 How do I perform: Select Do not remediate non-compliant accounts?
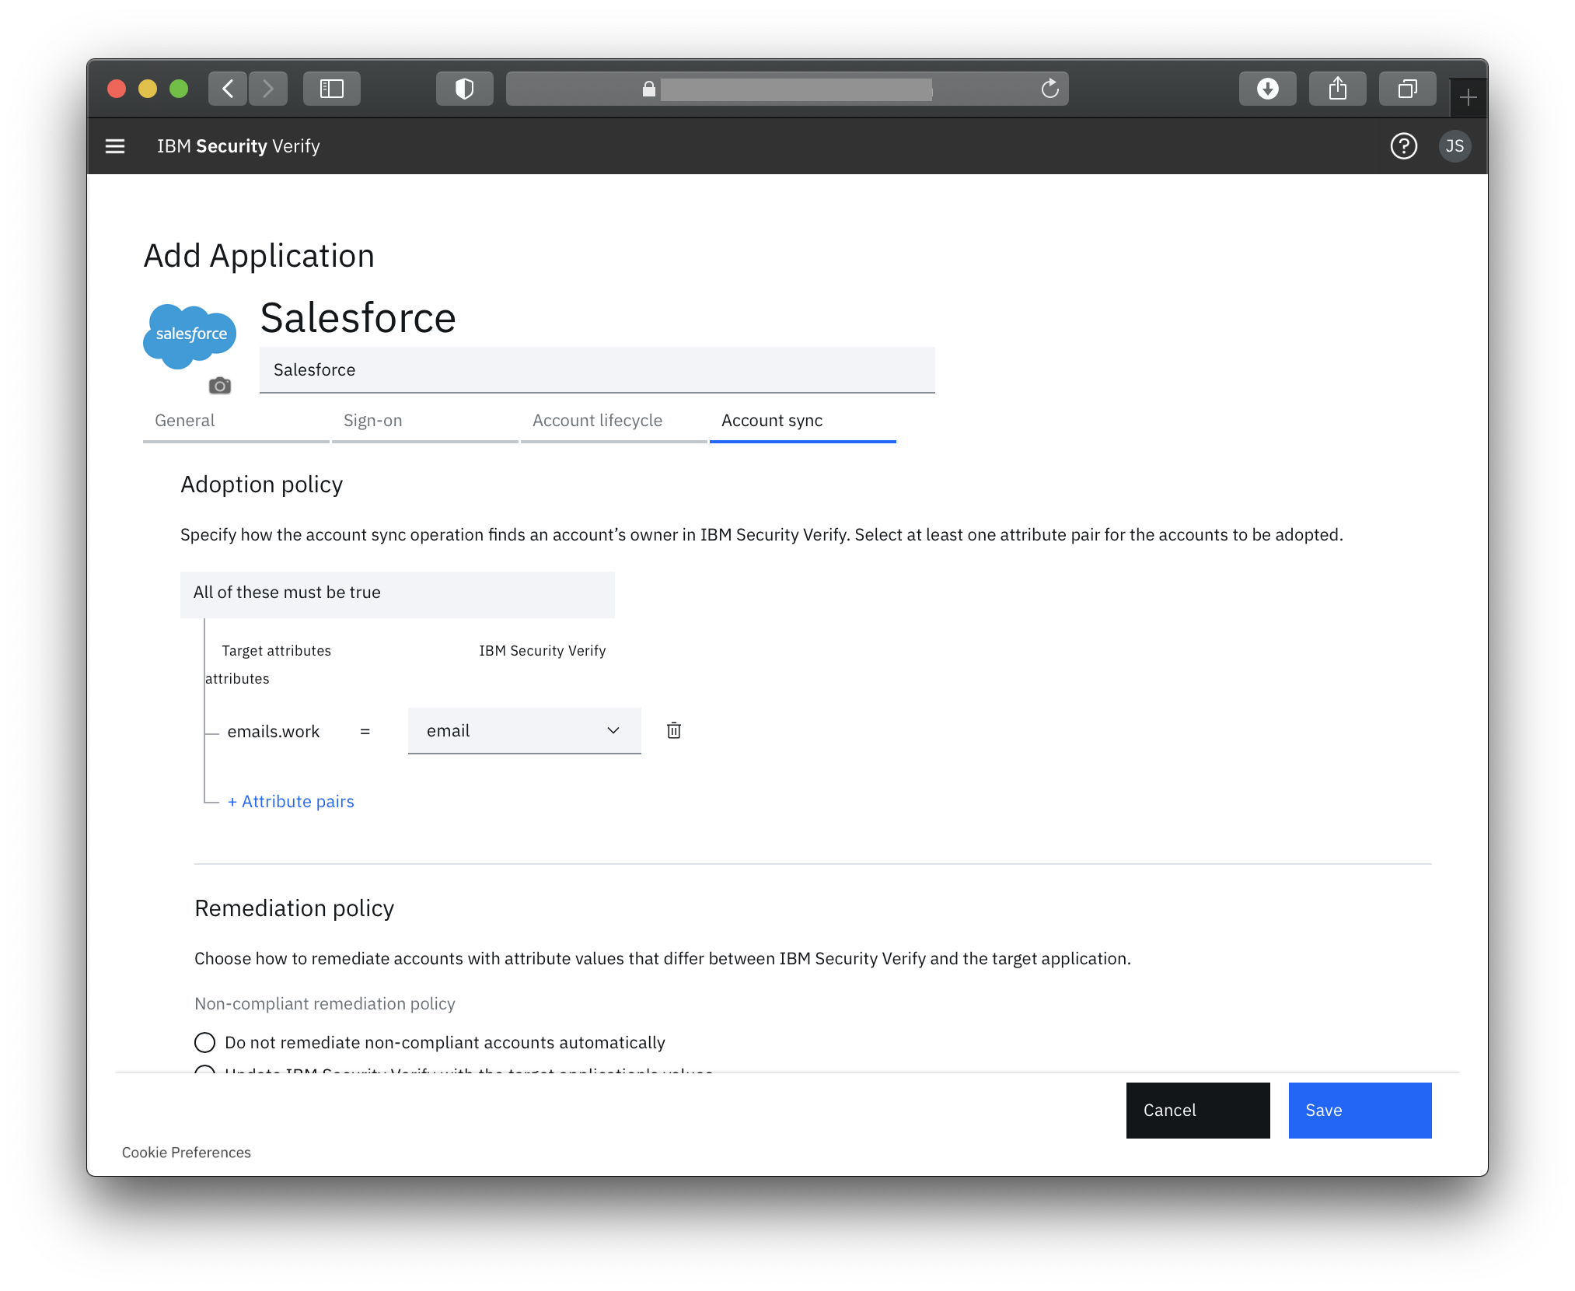[204, 1042]
